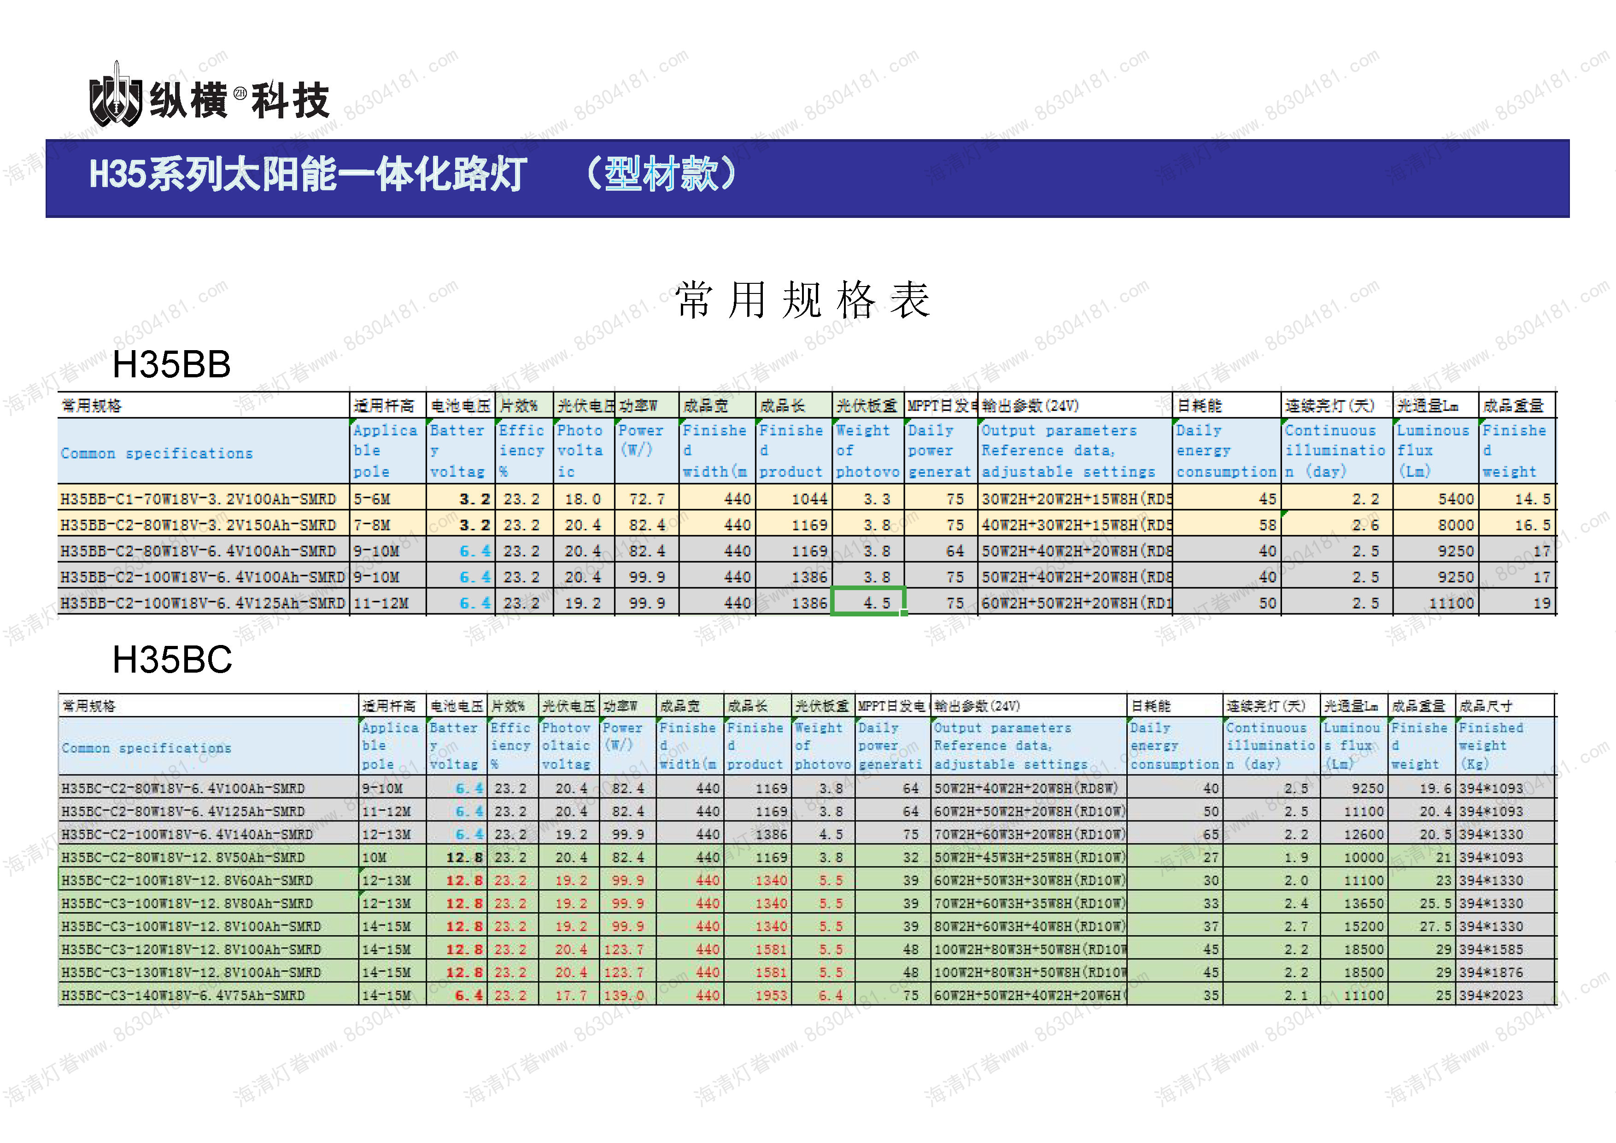Click the H35BB section heading
The height and width of the screenshot is (1143, 1616).
[x=172, y=364]
